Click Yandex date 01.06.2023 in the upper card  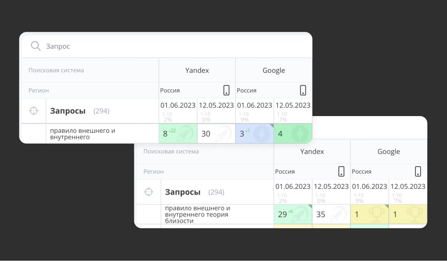click(178, 105)
